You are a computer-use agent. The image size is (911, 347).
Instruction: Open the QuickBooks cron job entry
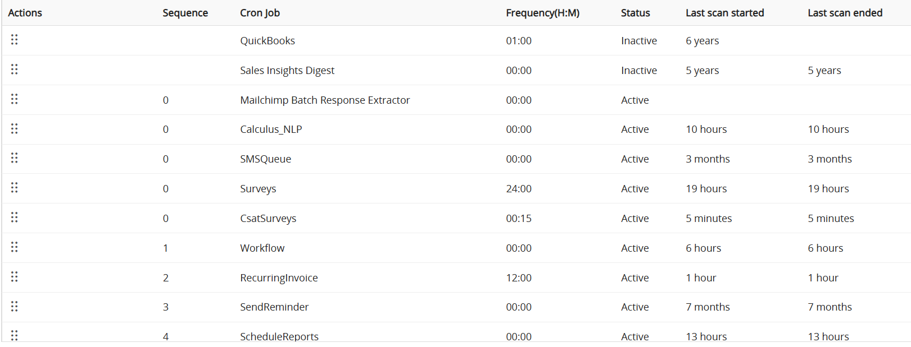point(267,41)
